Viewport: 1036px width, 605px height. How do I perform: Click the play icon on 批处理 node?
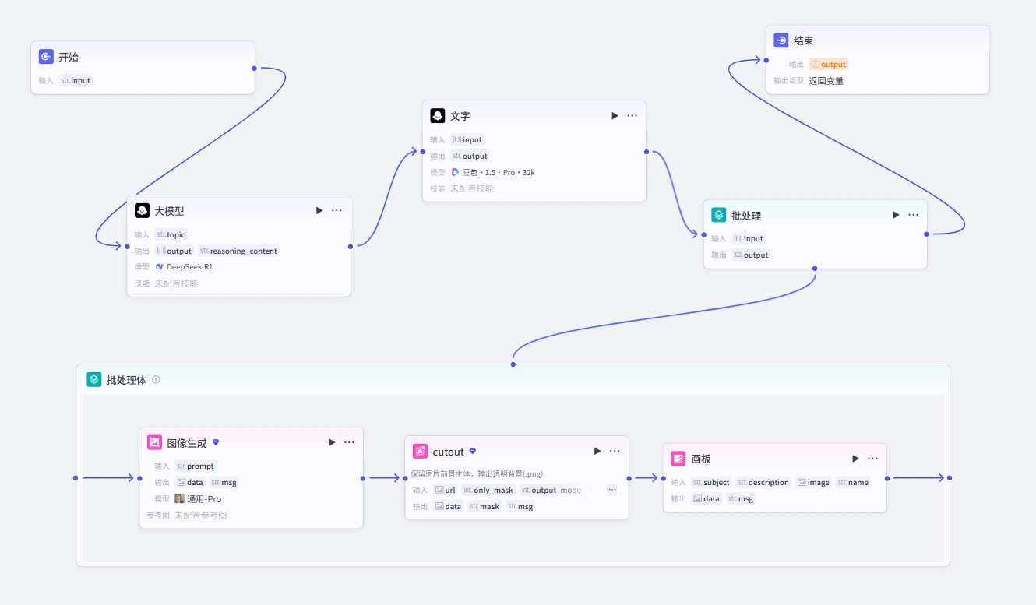click(x=896, y=215)
